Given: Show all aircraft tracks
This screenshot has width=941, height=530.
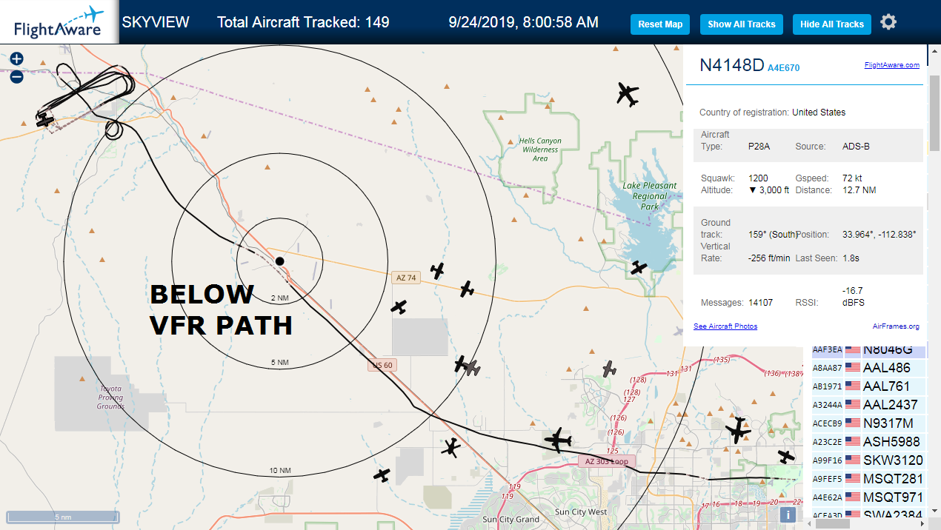Looking at the screenshot, I should 741,24.
